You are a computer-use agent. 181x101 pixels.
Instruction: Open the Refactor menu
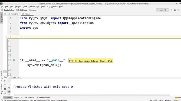click(x=31, y=7)
